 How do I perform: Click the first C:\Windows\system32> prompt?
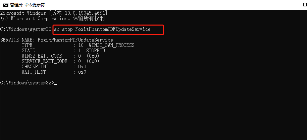pyautogui.click(x=27, y=29)
